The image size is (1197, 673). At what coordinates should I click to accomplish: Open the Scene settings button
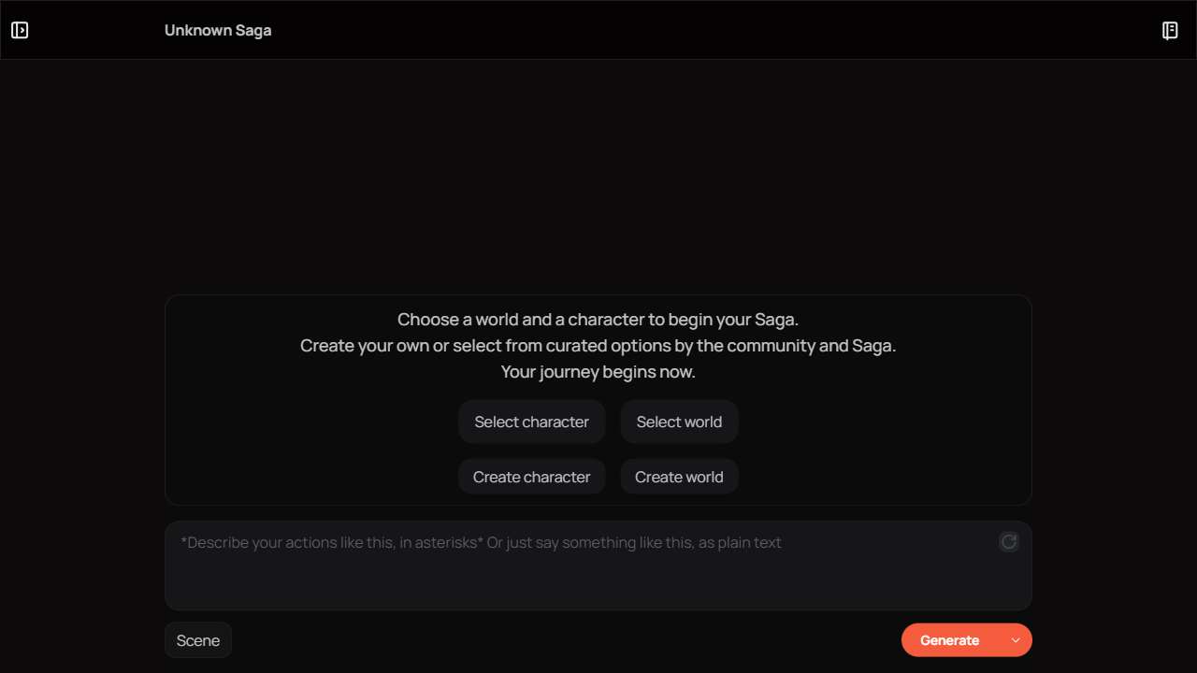[x=198, y=640]
